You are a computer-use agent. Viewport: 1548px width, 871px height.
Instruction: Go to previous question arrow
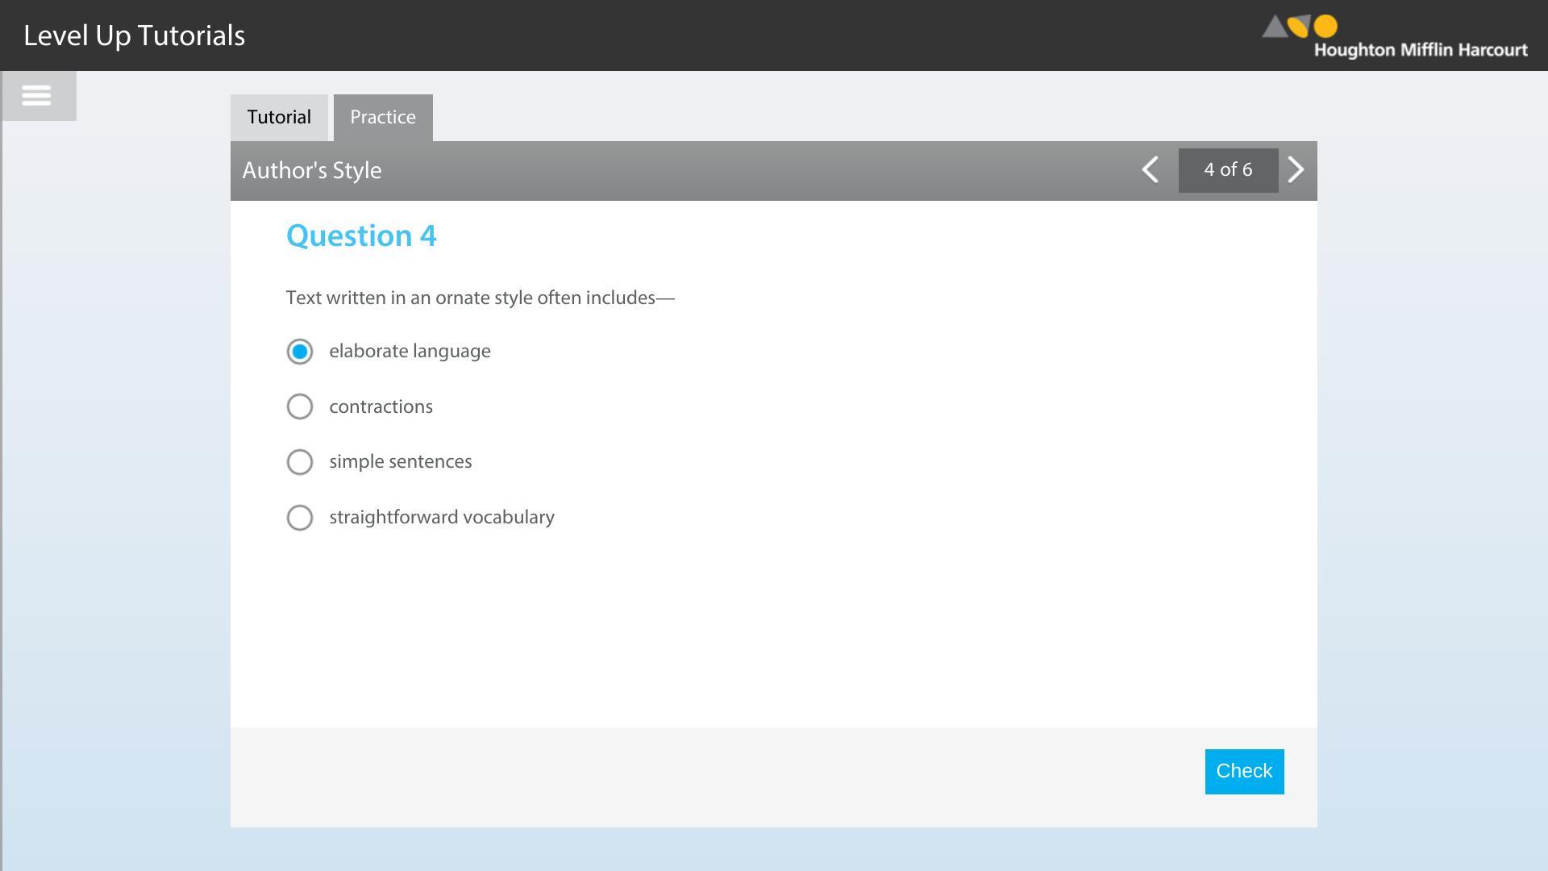pos(1151,170)
